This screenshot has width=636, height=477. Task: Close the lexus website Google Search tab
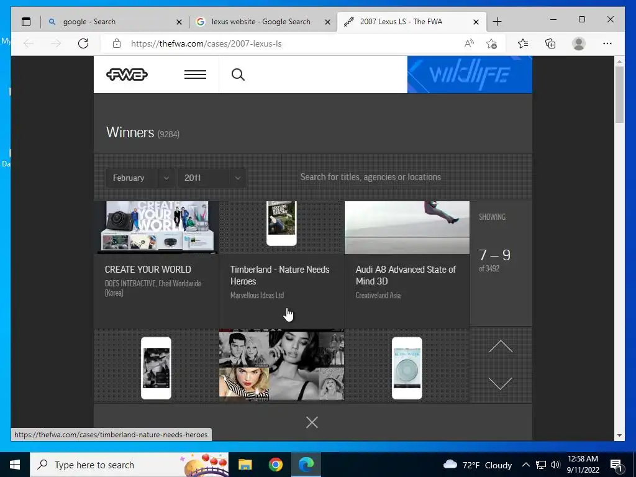[x=328, y=22]
